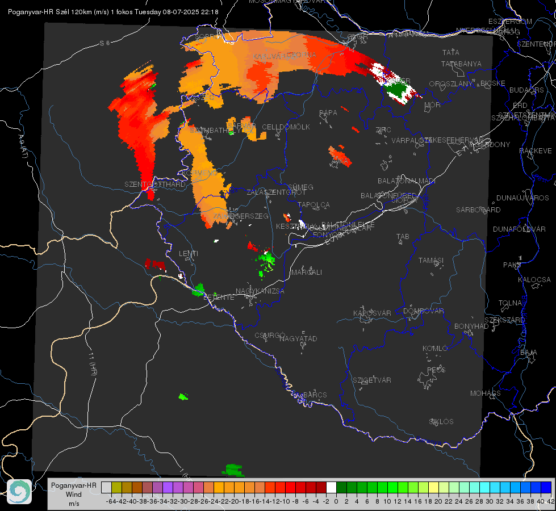
Task: Click the TATABANYA city label
Action: tap(461, 64)
